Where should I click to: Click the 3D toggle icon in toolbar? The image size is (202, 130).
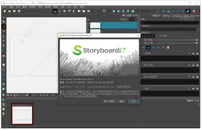(x=104, y=11)
